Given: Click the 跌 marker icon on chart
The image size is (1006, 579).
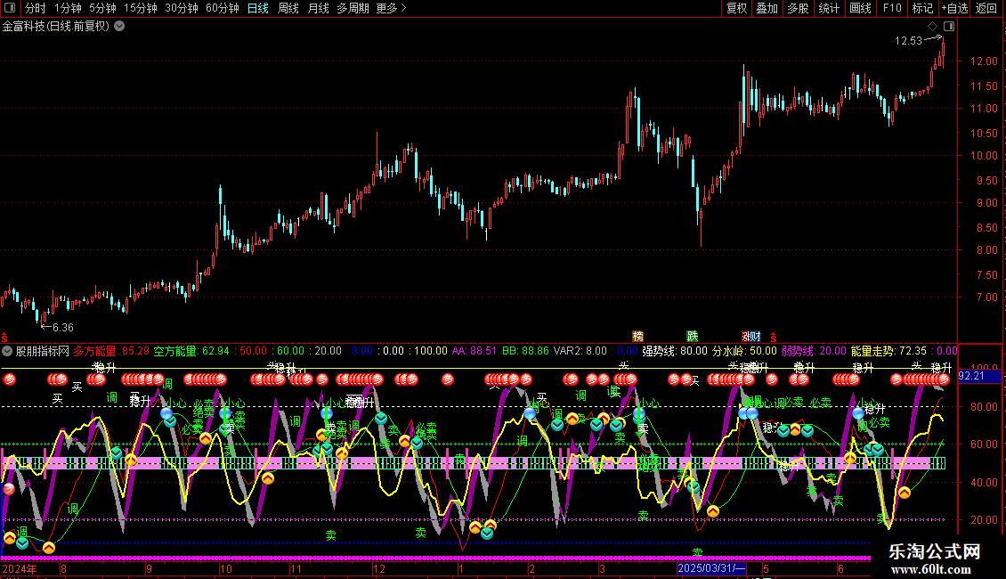Looking at the screenshot, I should (693, 337).
